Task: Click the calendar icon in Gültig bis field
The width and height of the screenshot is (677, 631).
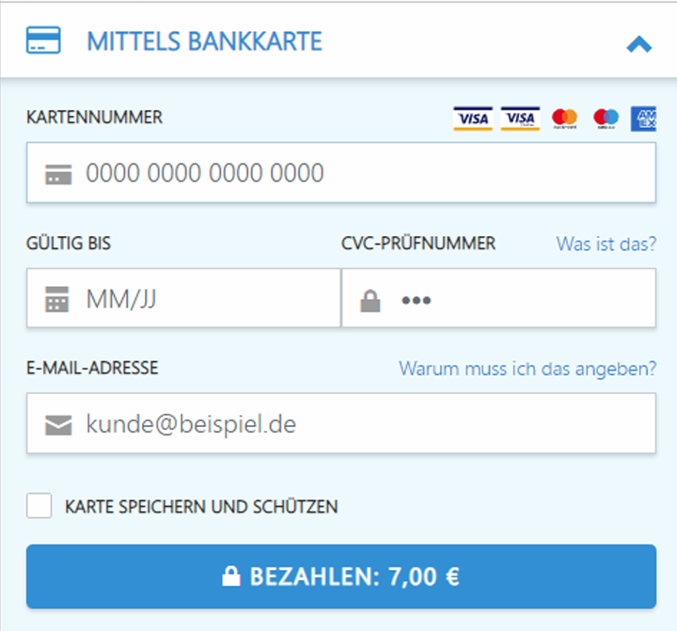Action: coord(58,300)
